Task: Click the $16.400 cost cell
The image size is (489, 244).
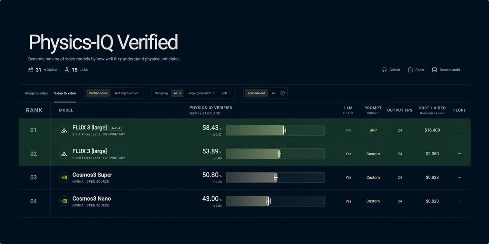Action: coord(432,130)
